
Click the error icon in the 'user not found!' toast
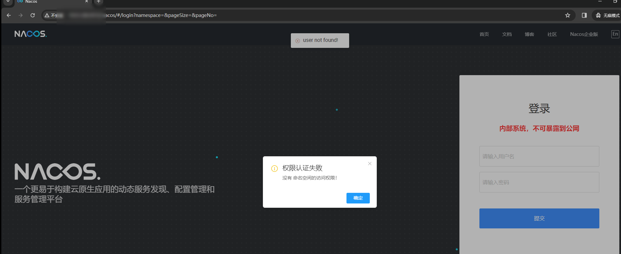(298, 41)
